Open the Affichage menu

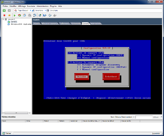(x=22, y=6)
